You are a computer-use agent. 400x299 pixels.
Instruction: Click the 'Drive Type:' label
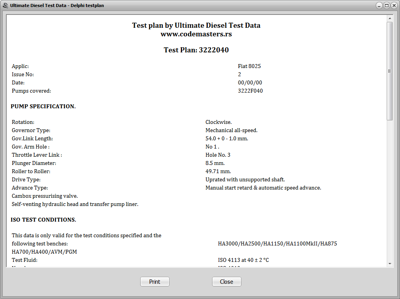pyautogui.click(x=26, y=179)
